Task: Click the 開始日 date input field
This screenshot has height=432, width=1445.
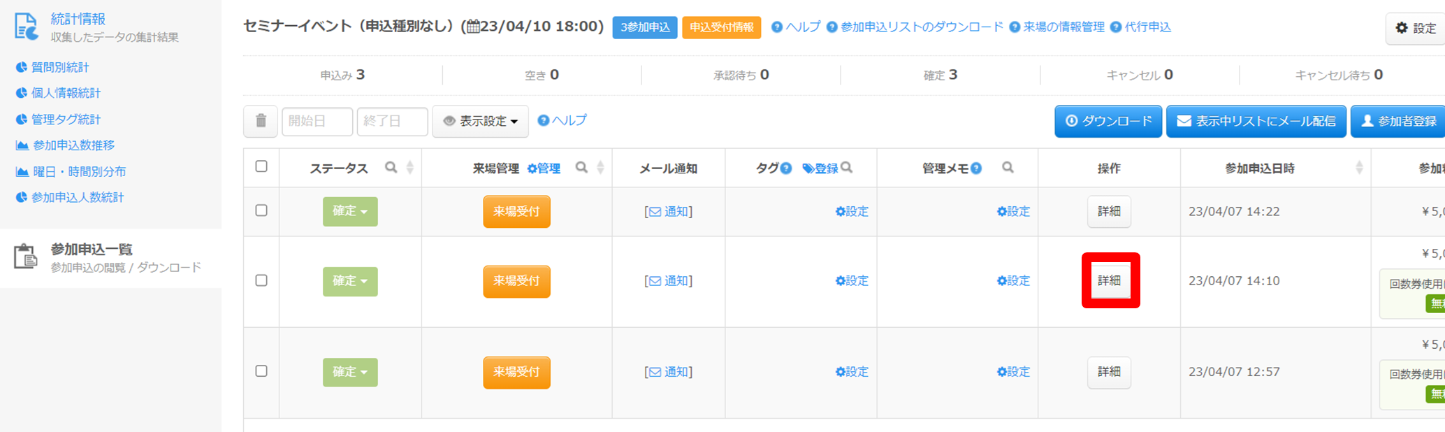Action: click(317, 122)
